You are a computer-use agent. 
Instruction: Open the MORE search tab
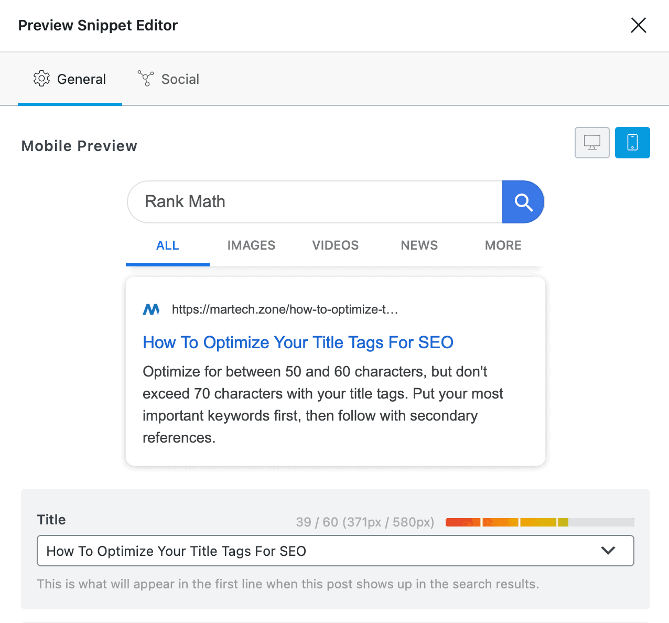(503, 245)
